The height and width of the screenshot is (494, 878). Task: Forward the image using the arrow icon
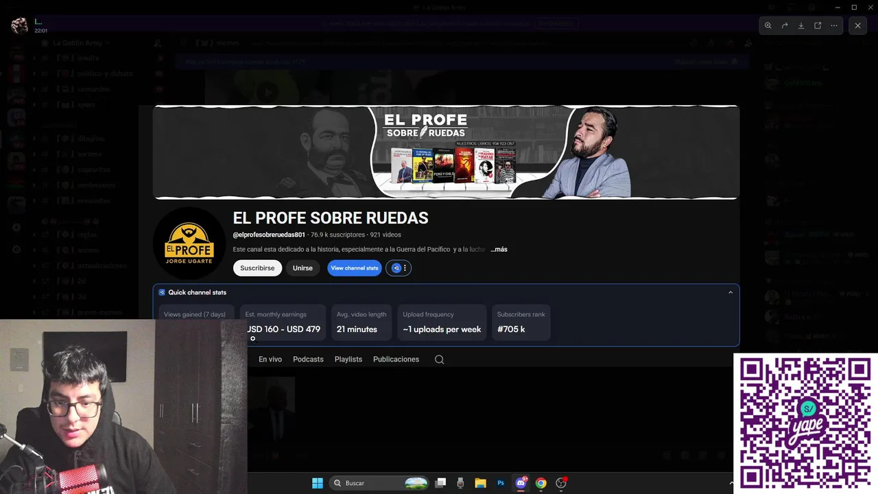click(x=785, y=25)
